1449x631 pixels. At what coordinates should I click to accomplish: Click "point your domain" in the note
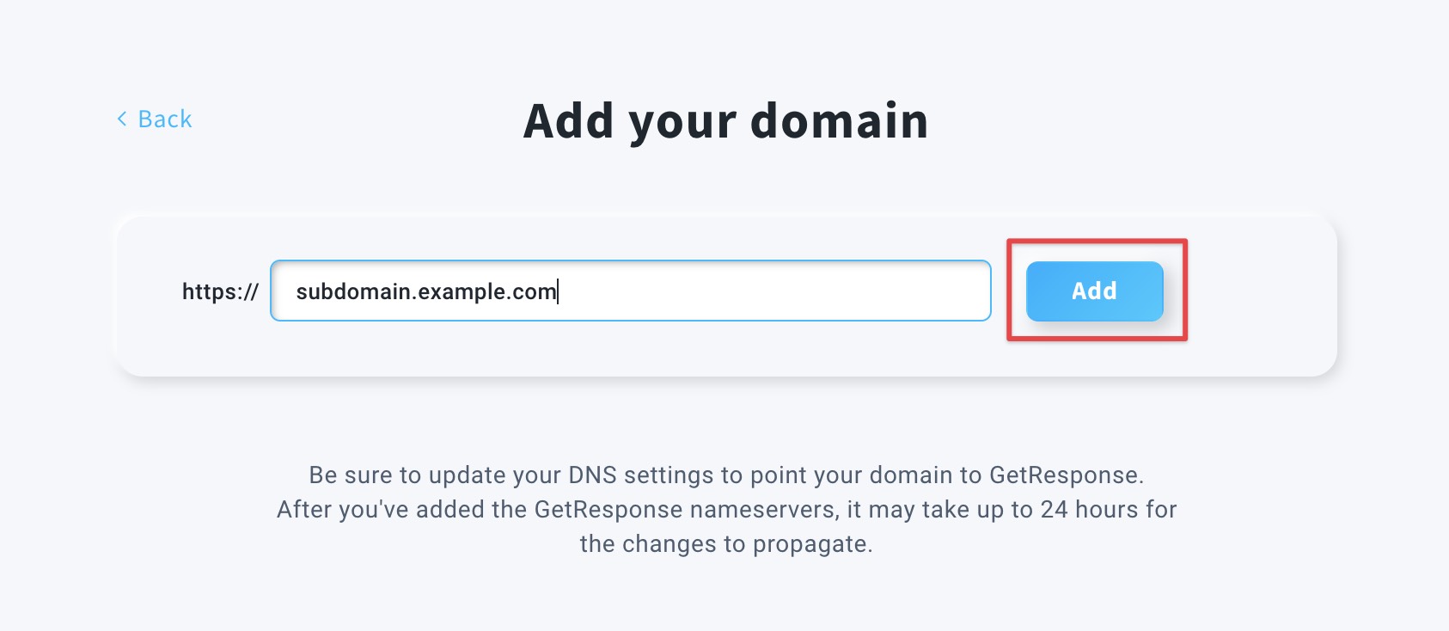(x=851, y=475)
